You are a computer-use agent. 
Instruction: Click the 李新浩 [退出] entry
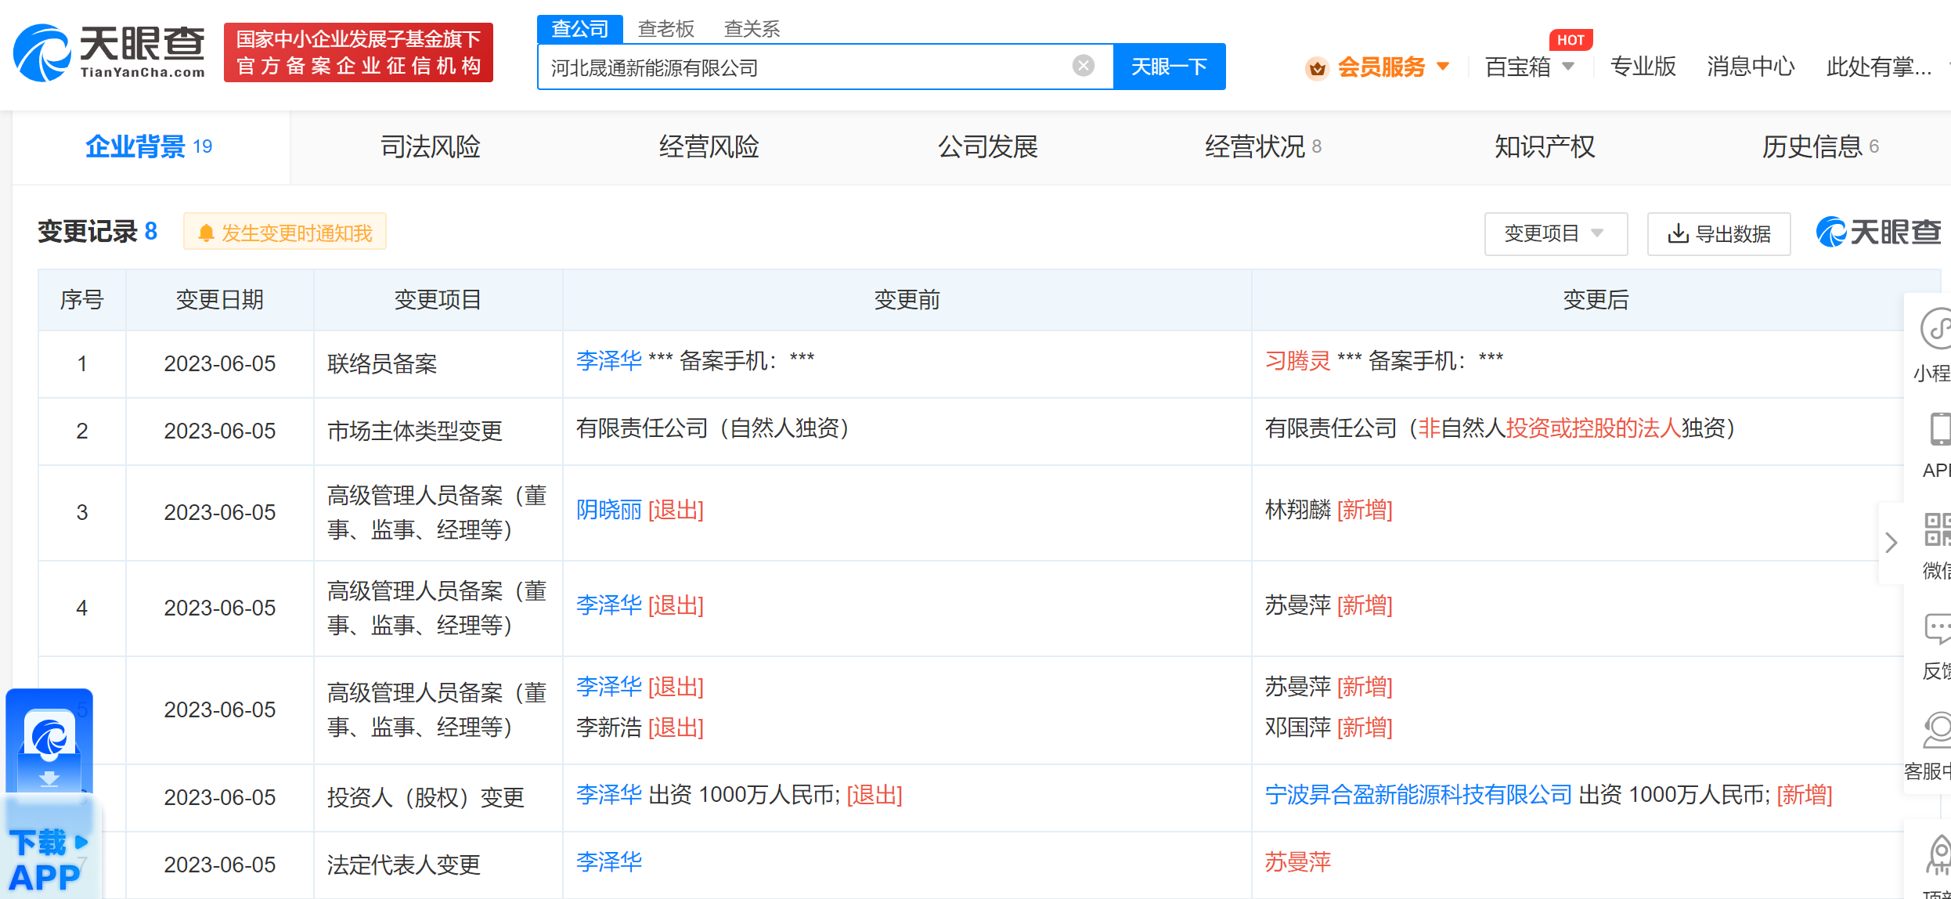[640, 728]
